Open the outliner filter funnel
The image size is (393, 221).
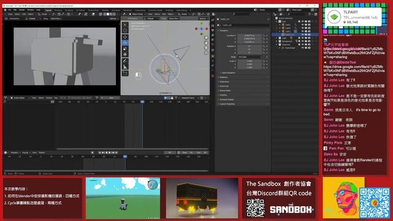(310, 14)
